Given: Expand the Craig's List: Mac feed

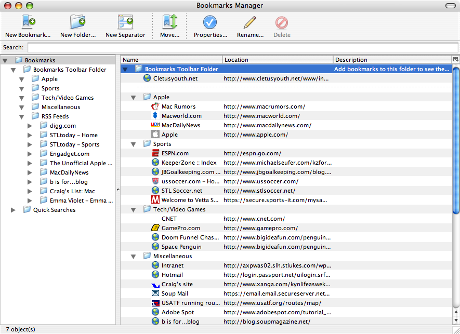Looking at the screenshot, I should tap(30, 191).
